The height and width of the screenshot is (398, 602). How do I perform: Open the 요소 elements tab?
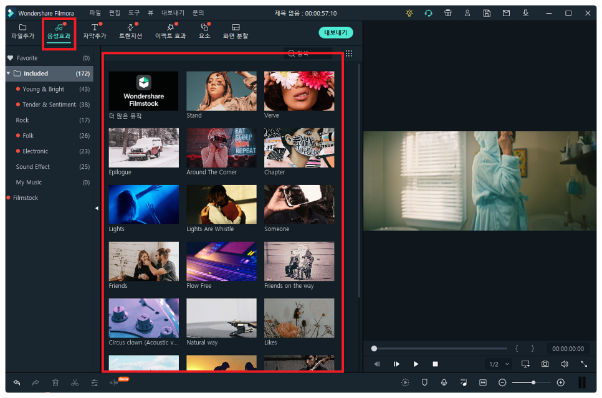pos(204,32)
